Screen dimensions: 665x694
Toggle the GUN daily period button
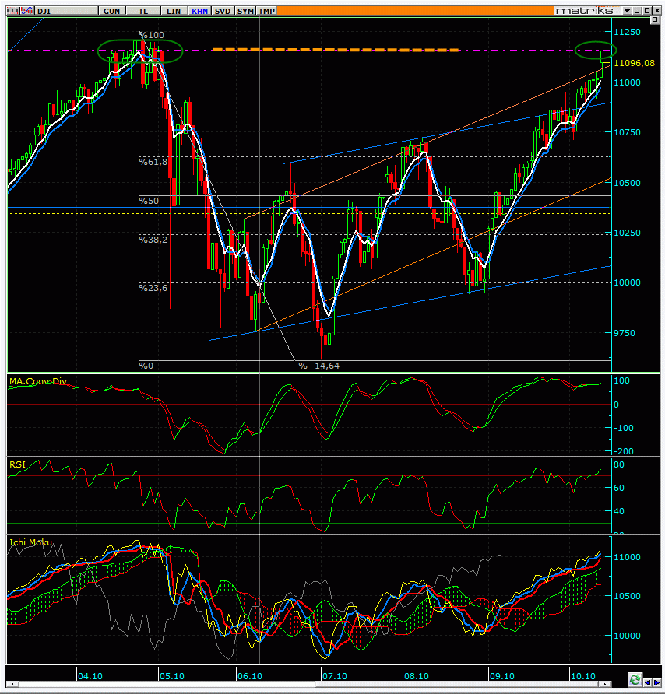(111, 11)
